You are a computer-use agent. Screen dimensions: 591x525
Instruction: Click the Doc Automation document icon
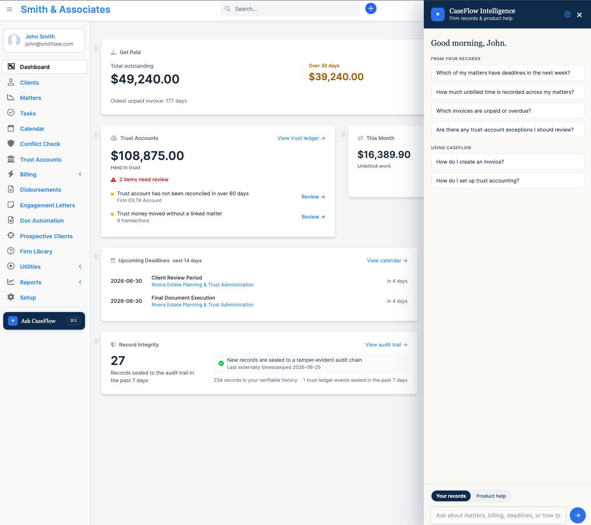[11, 220]
